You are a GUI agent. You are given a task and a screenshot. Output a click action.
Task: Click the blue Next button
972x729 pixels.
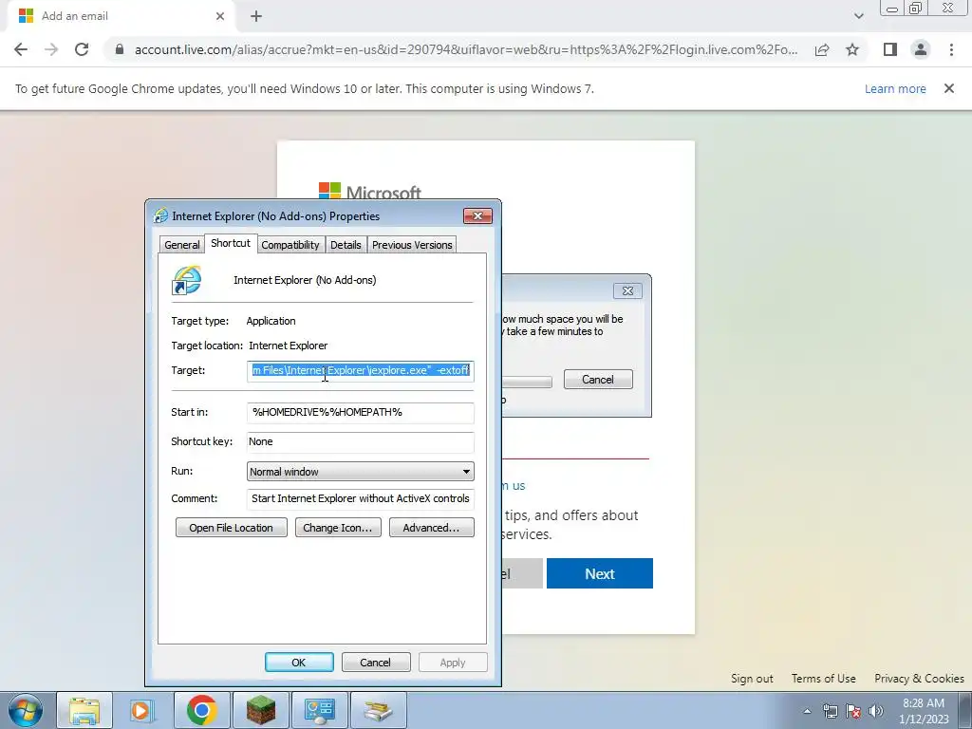pyautogui.click(x=600, y=573)
